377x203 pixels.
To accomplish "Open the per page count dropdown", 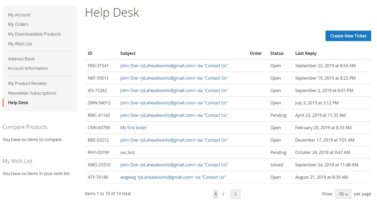I will (343, 194).
